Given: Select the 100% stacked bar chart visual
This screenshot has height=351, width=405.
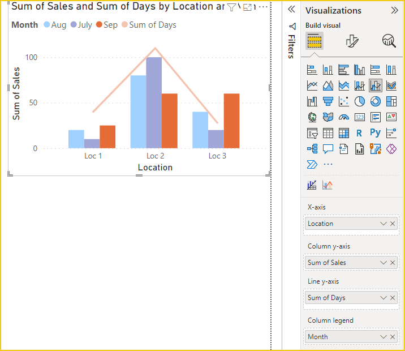Looking at the screenshot, I should point(375,70).
